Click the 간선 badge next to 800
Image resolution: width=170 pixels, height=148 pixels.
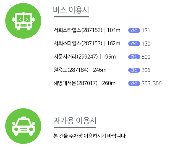pos(134,57)
